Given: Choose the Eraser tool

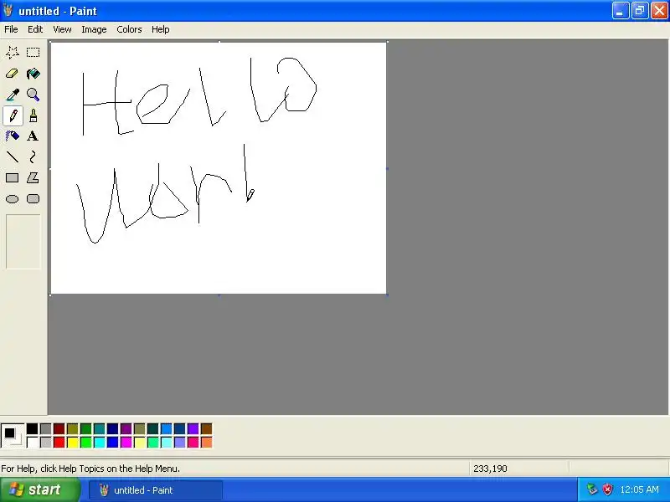Looking at the screenshot, I should click(x=13, y=74).
